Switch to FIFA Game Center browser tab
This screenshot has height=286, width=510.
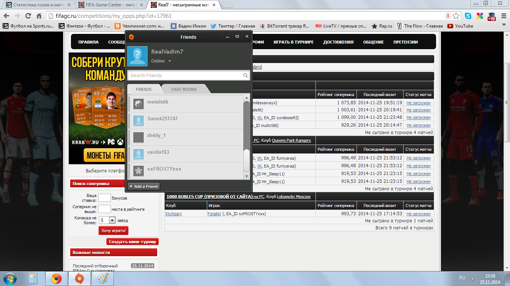[111, 5]
